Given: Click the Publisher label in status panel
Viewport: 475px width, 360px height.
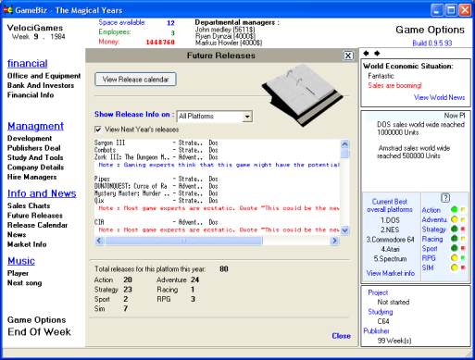Looking at the screenshot, I should pyautogui.click(x=376, y=331).
